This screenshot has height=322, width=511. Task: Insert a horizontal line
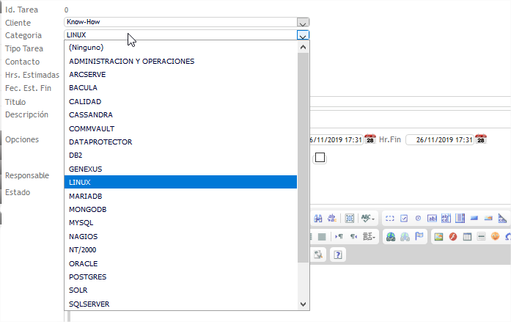coord(481,237)
